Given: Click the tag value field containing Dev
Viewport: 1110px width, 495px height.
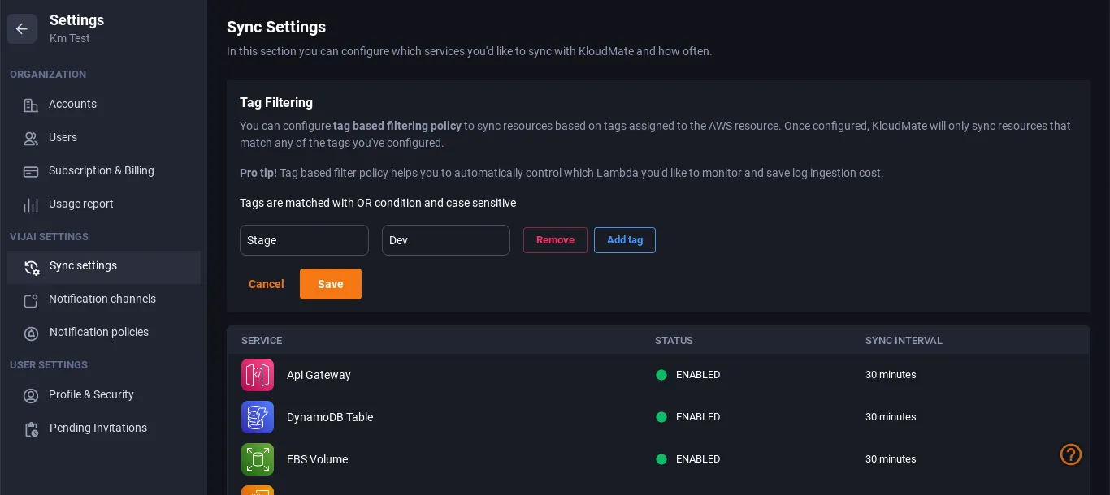Looking at the screenshot, I should click(x=446, y=240).
